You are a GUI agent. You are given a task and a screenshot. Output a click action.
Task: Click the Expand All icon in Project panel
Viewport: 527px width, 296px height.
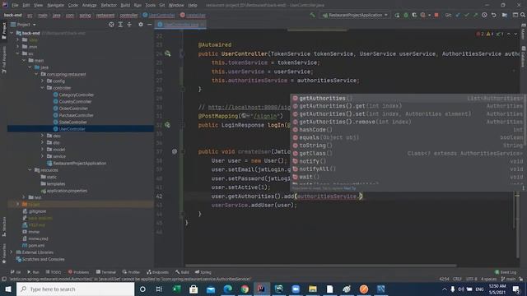(120, 25)
